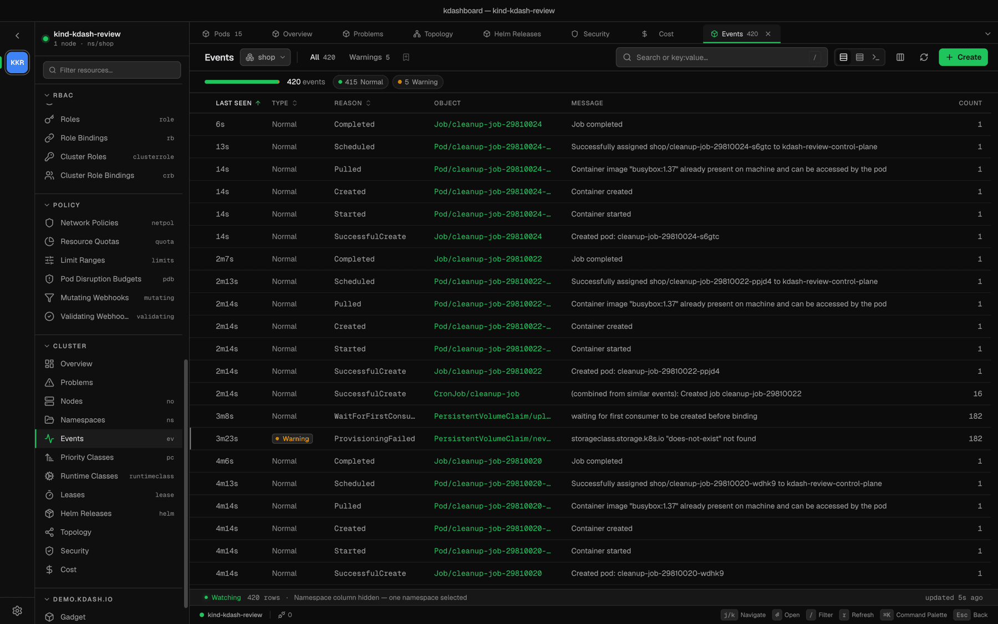Close the Events tab
This screenshot has width=998, height=624.
(768, 34)
